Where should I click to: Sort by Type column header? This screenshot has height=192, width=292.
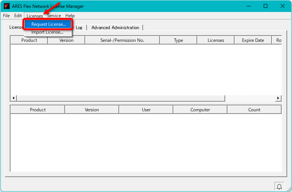178,40
